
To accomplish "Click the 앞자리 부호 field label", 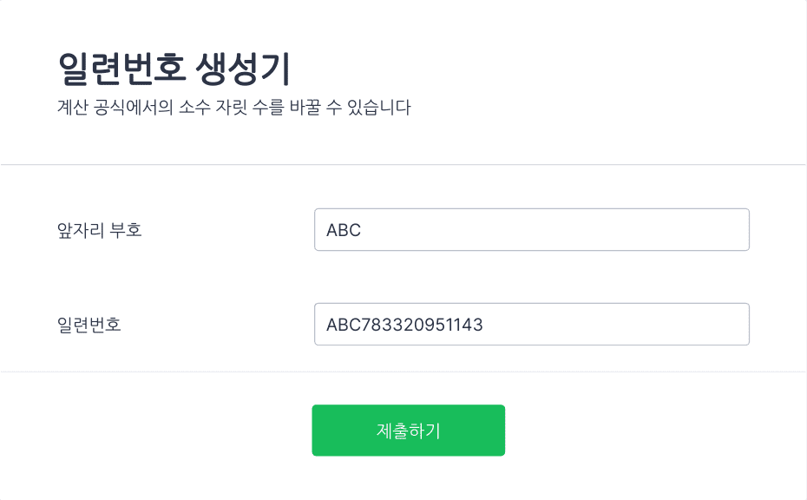I will (x=99, y=230).
